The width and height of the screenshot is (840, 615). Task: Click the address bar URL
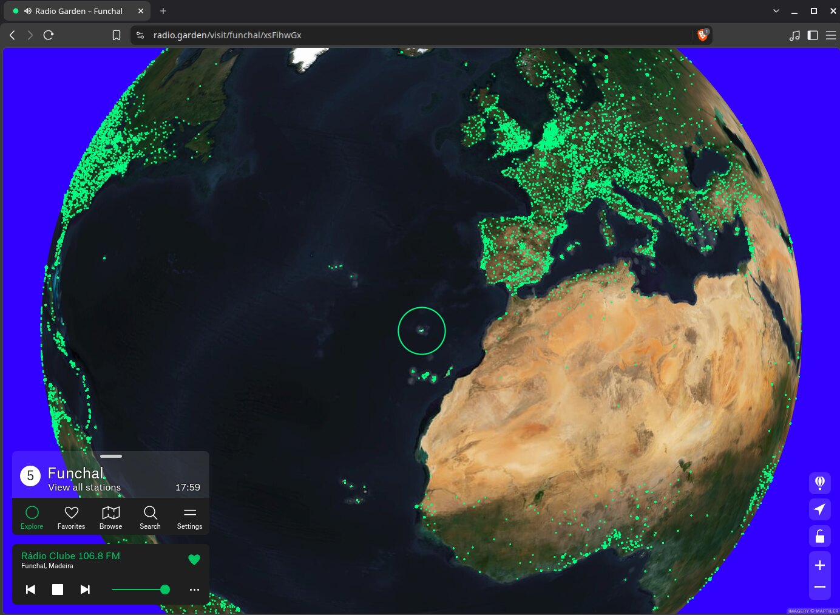click(227, 35)
